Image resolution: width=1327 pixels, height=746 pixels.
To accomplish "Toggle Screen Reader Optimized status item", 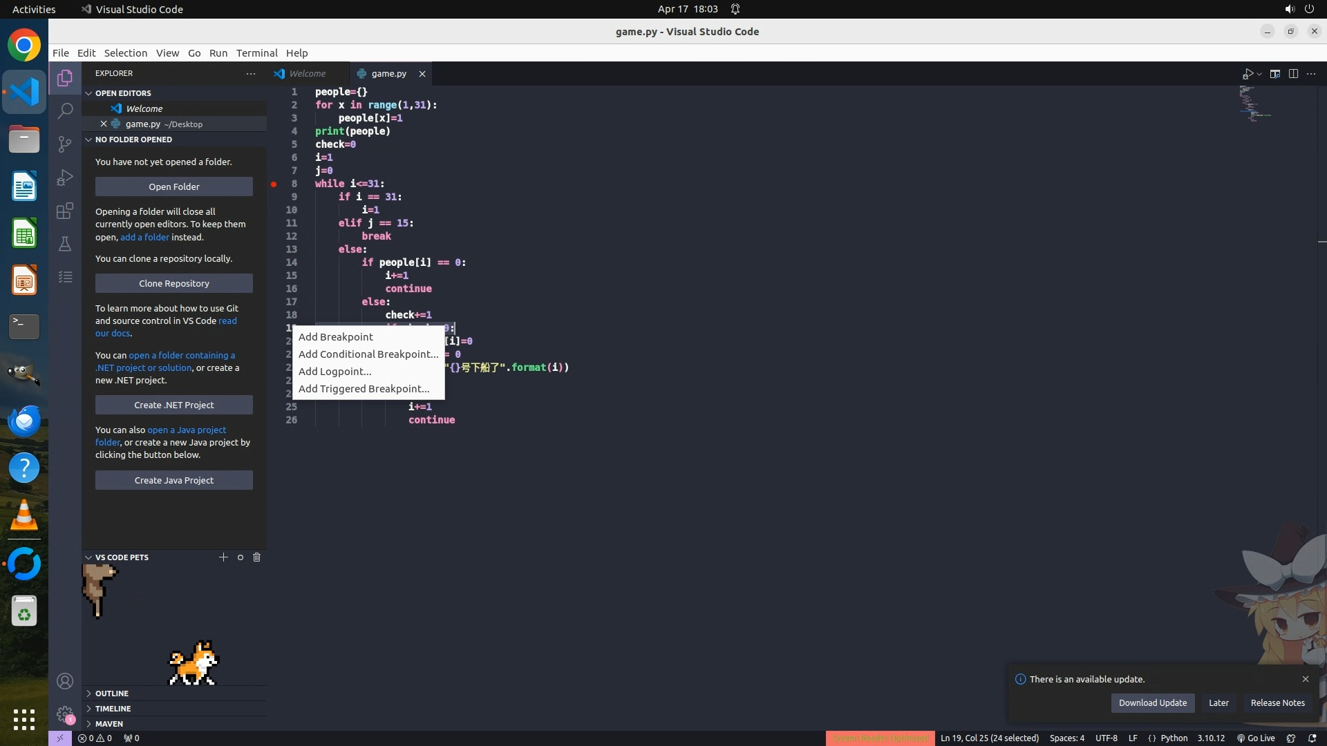I will [x=880, y=738].
